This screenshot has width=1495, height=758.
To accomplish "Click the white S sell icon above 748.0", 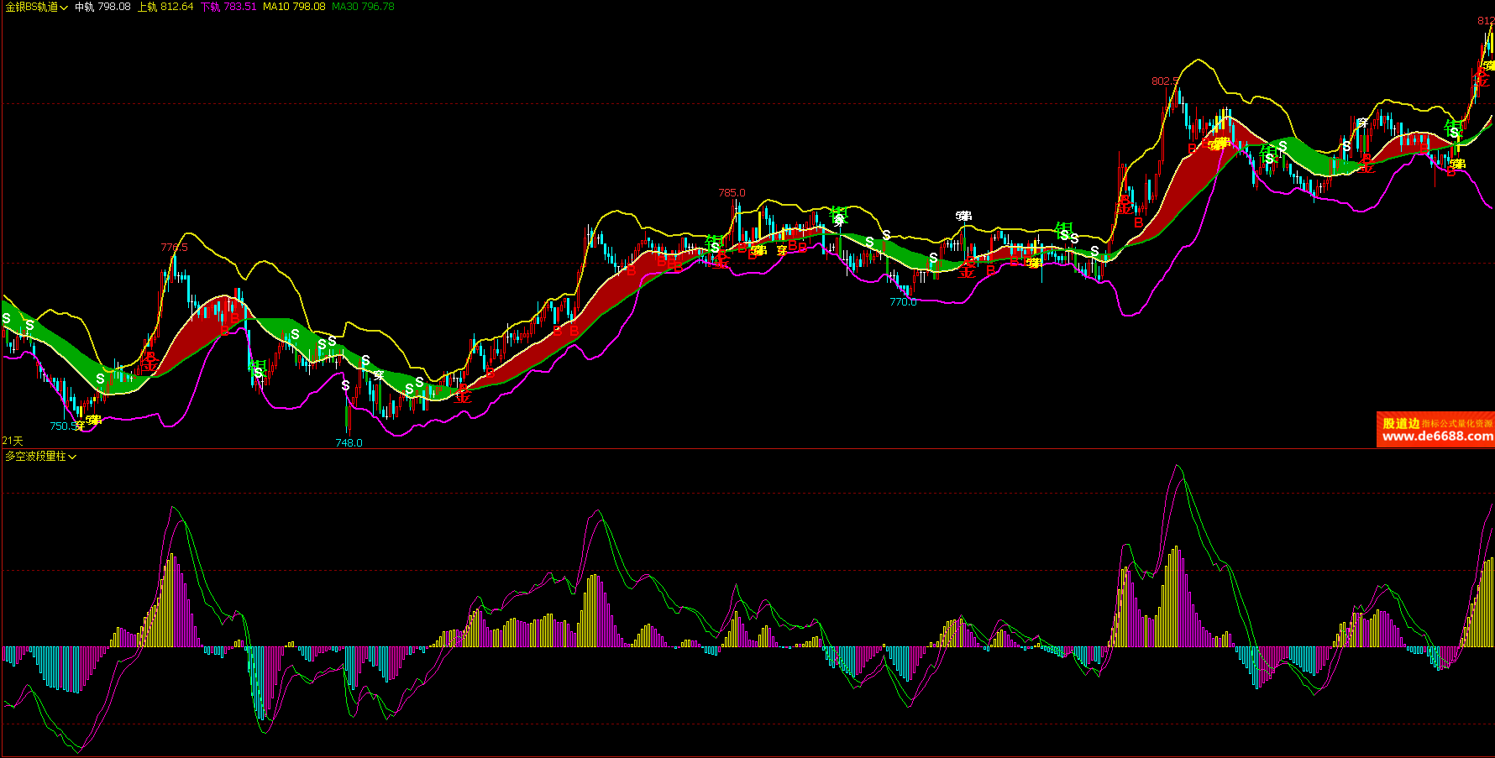I will pos(345,386).
